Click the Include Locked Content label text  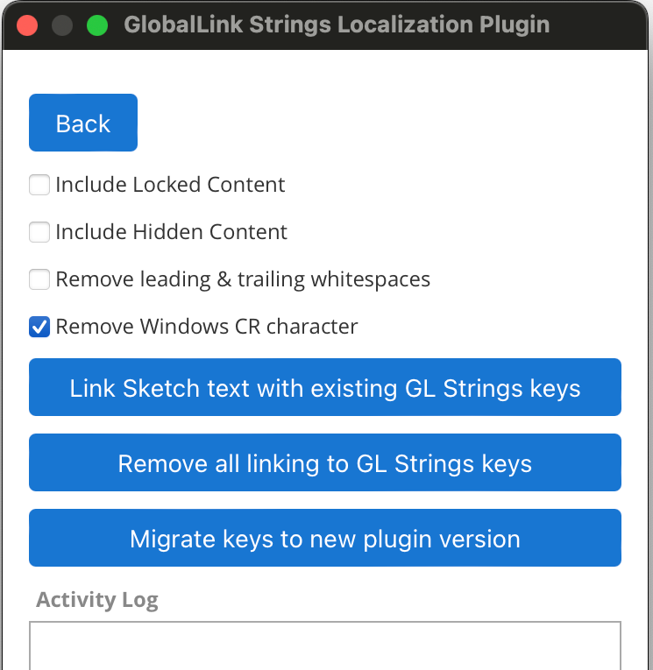(x=170, y=185)
